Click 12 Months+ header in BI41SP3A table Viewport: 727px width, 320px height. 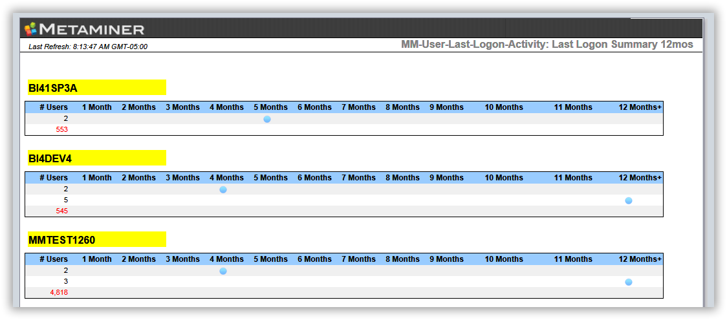pos(640,107)
